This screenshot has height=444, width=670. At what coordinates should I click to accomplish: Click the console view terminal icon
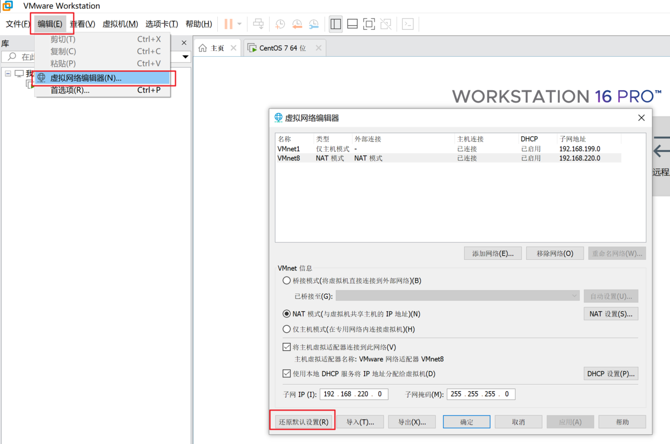click(x=408, y=24)
